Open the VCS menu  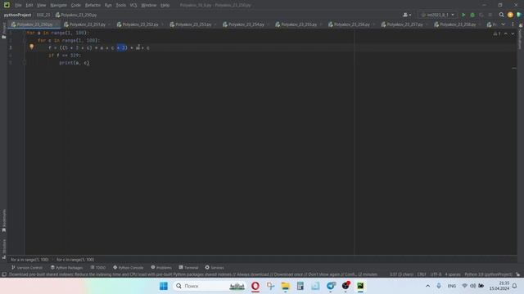pos(133,5)
